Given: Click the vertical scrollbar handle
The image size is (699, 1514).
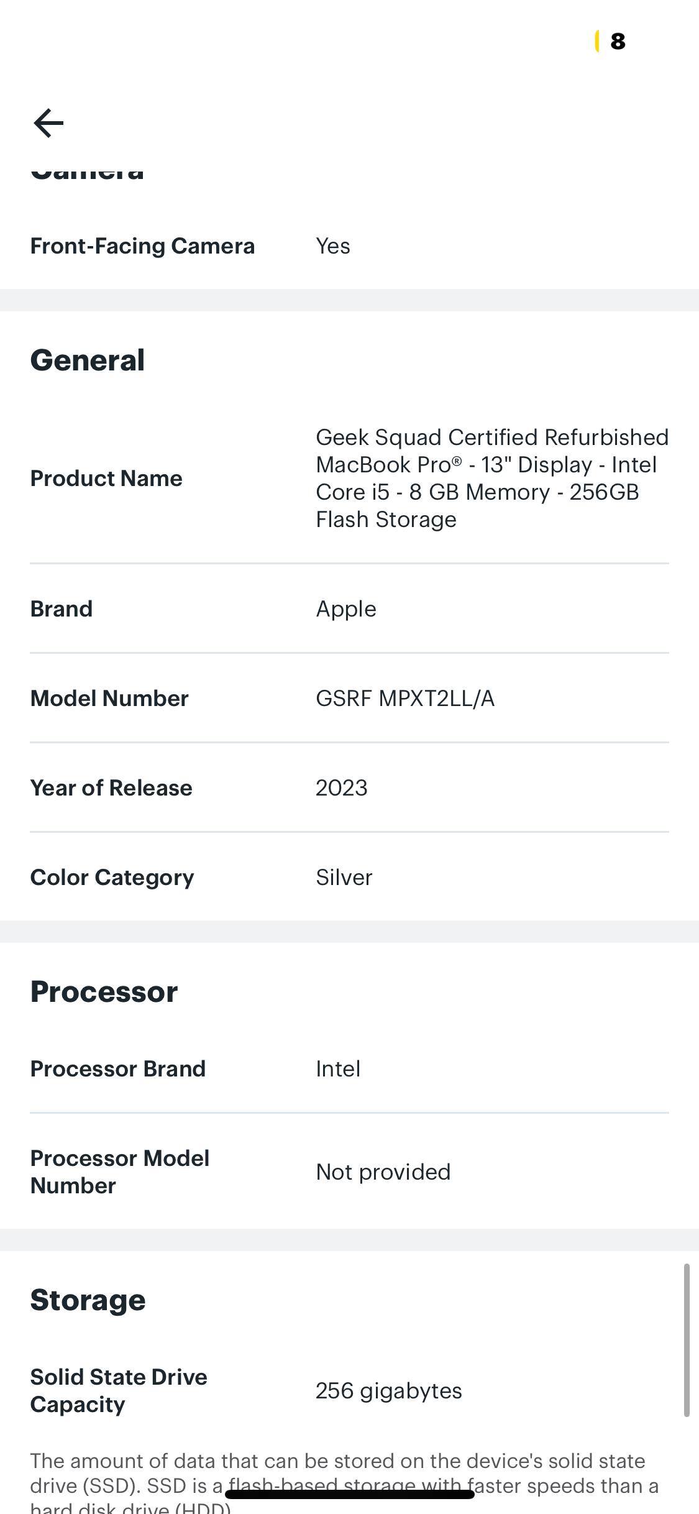Looking at the screenshot, I should click(x=686, y=1339).
